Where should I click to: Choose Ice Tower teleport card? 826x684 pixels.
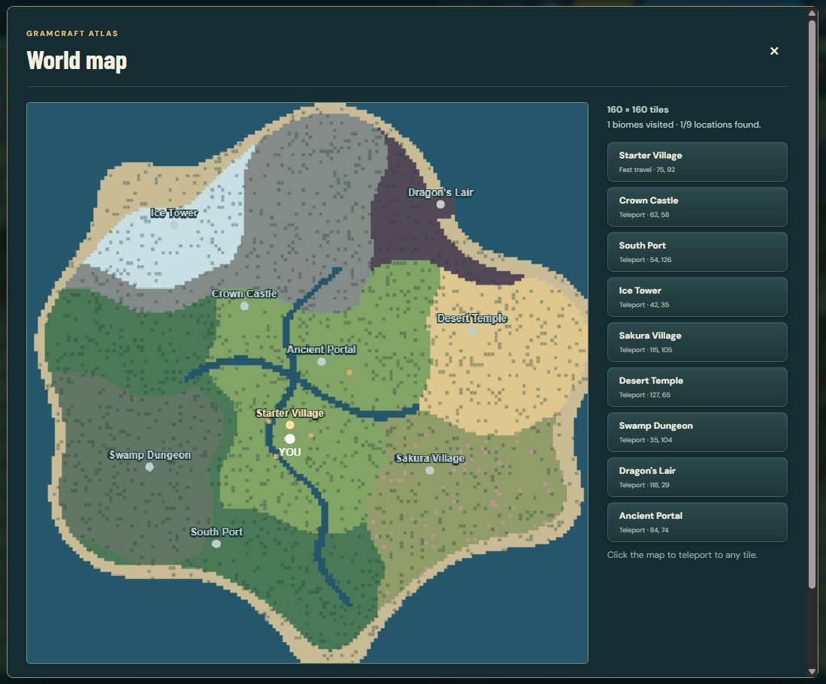coord(697,297)
